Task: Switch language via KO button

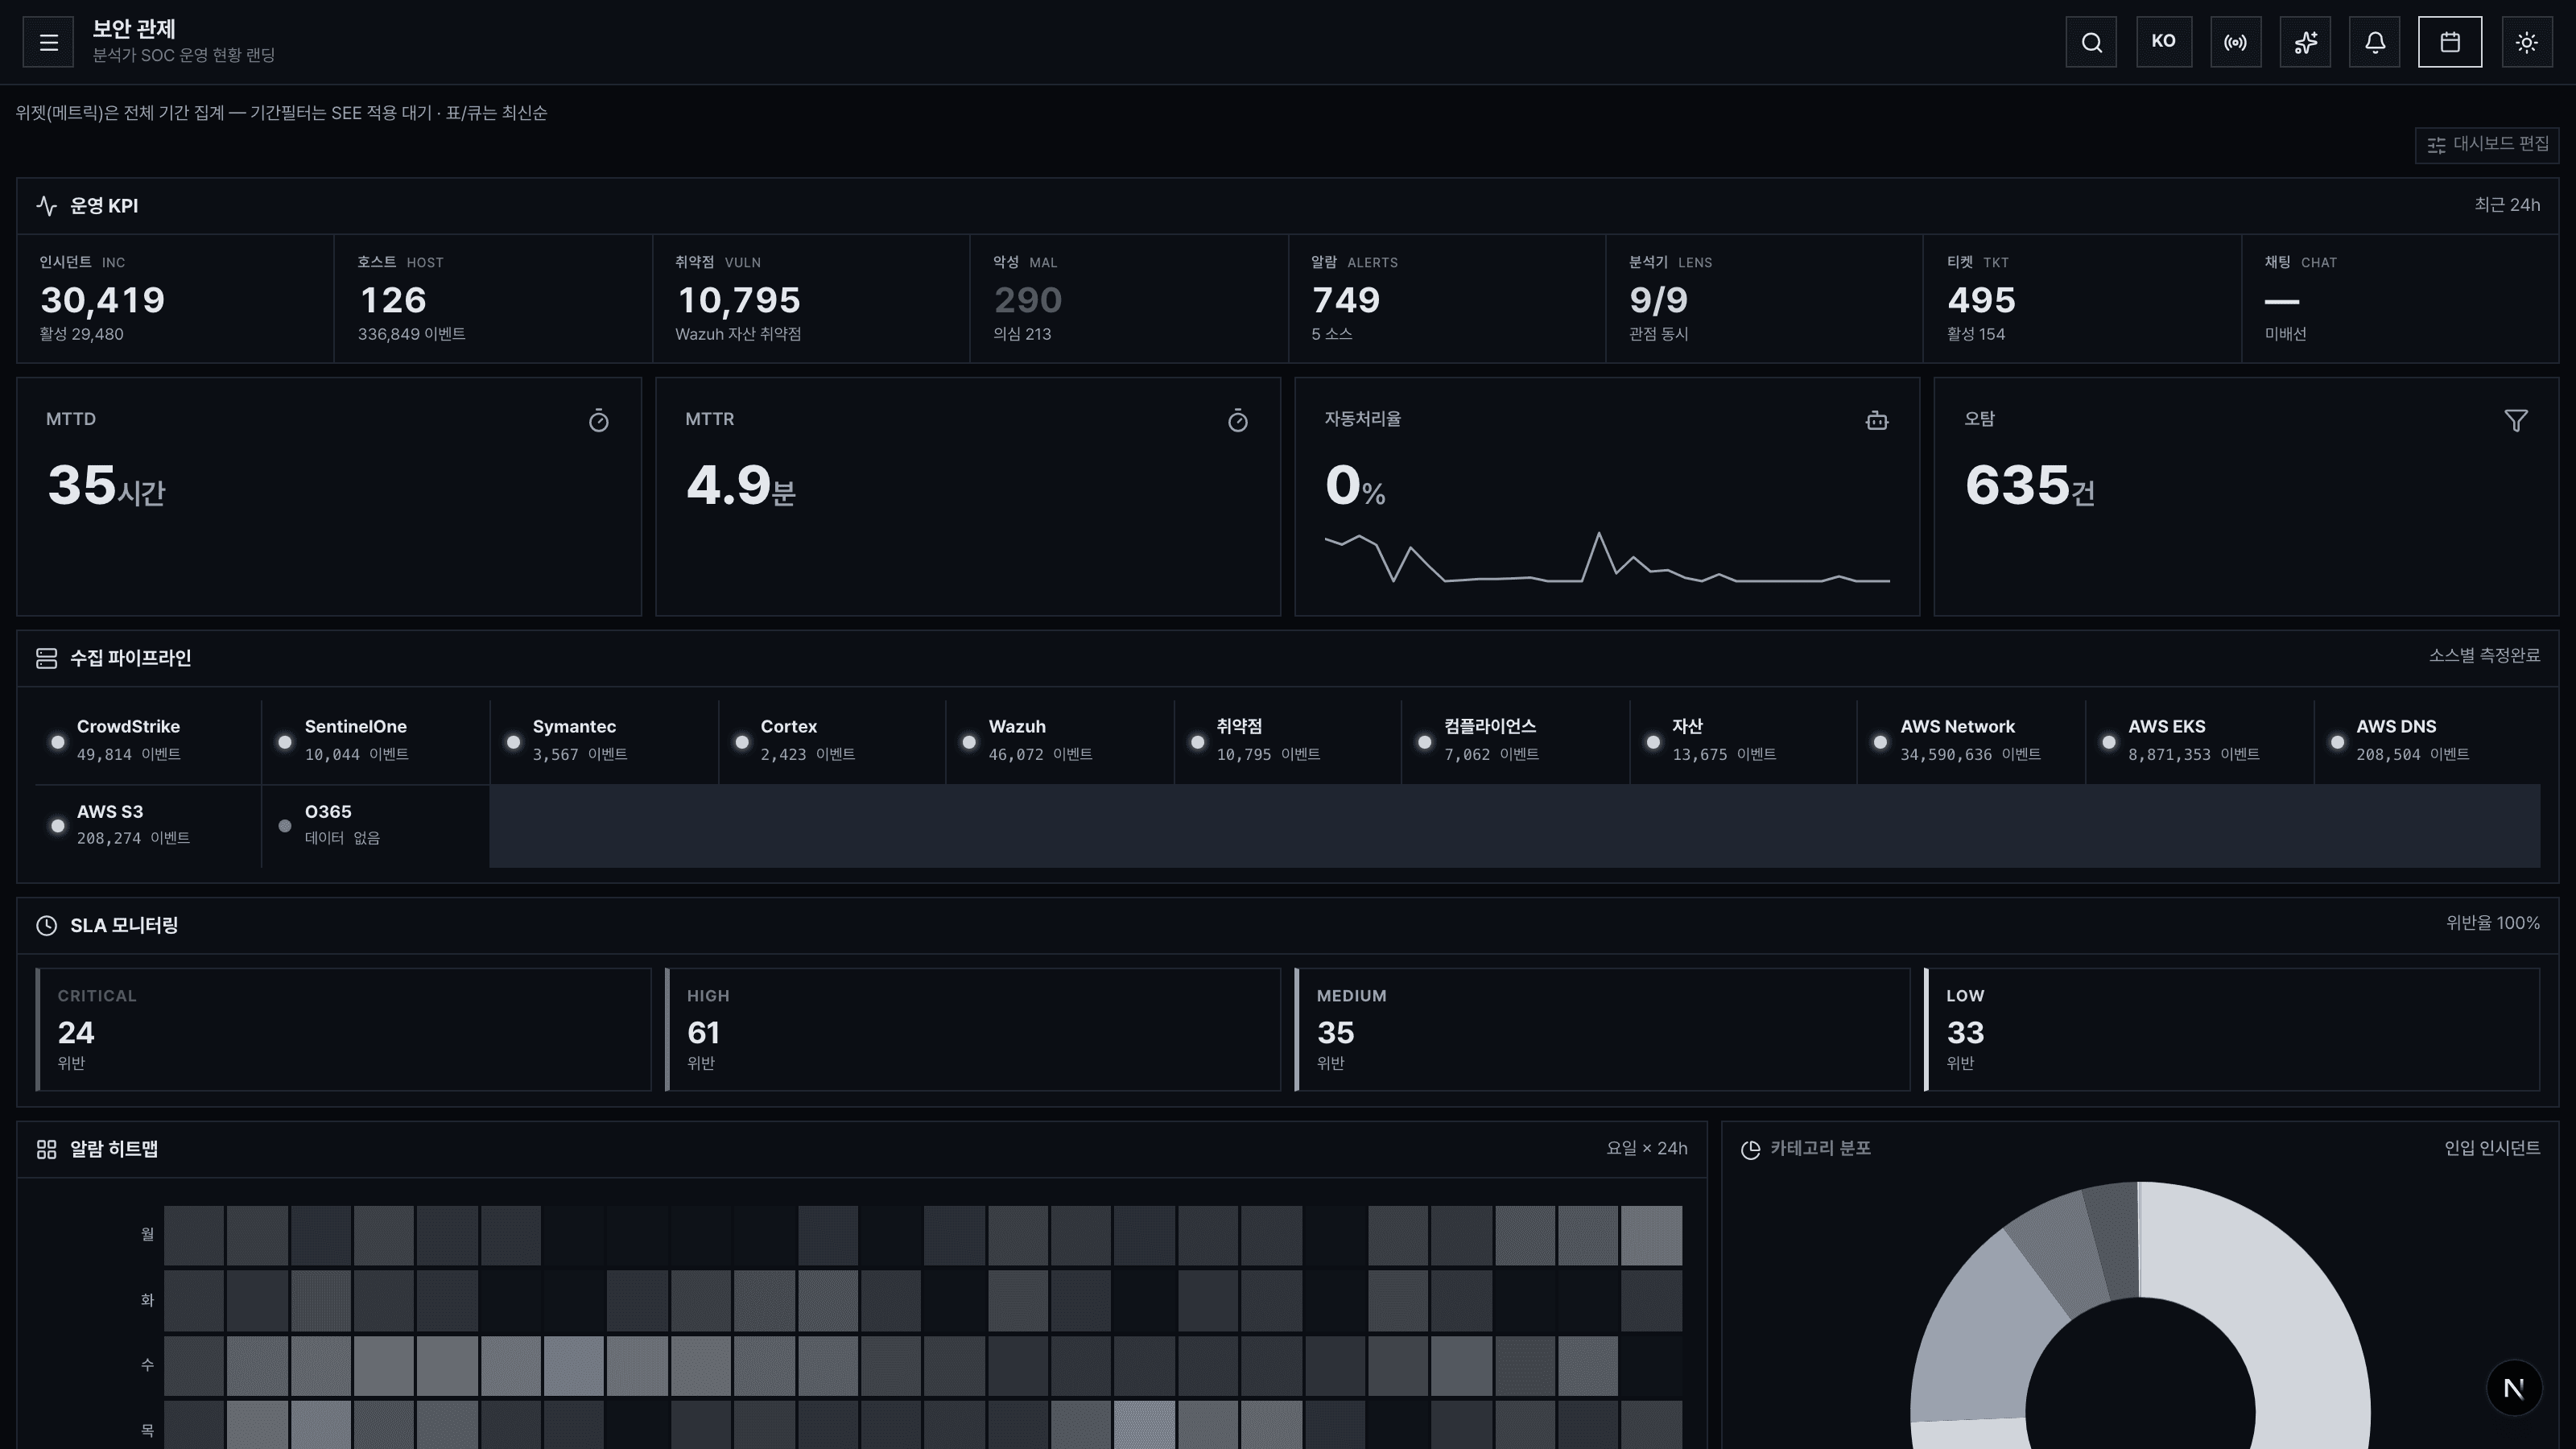Action: click(x=2164, y=42)
